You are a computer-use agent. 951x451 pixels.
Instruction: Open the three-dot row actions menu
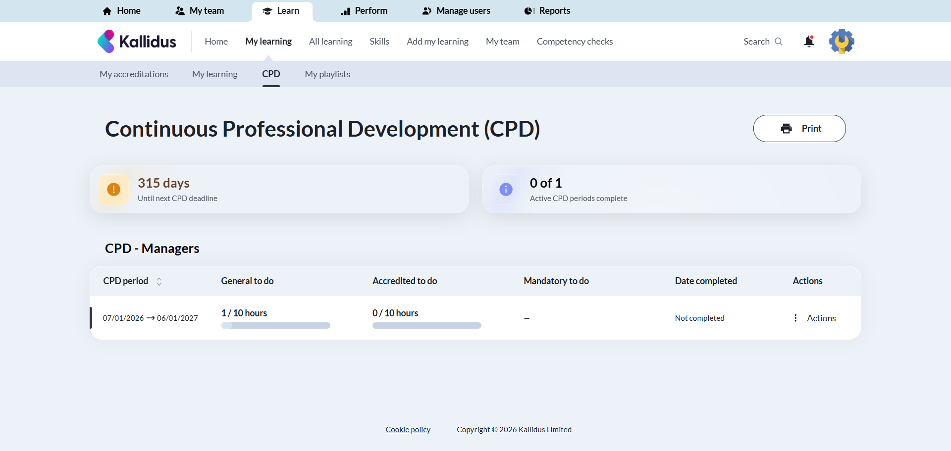[x=795, y=318]
